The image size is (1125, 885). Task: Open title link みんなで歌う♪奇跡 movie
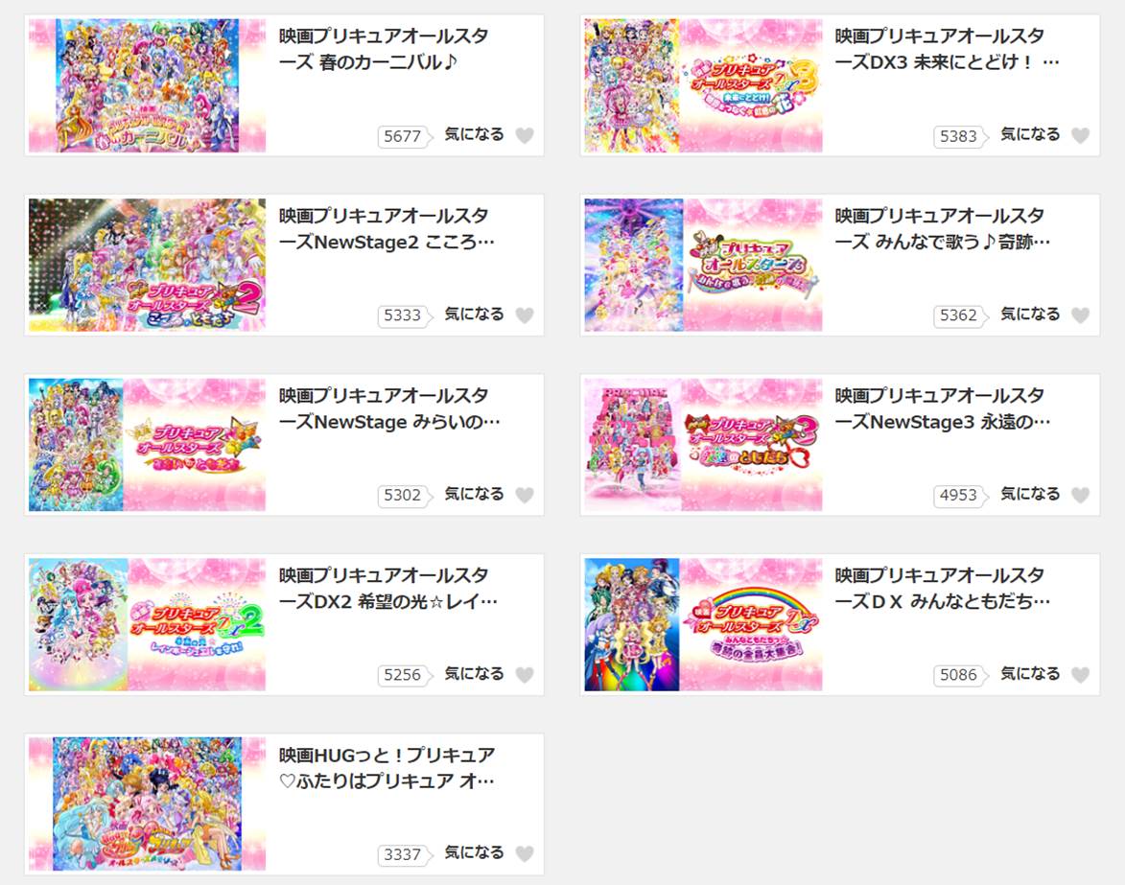point(942,229)
